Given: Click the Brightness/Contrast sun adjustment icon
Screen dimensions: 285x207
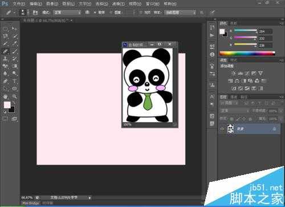Looking at the screenshot, I should click(234, 73).
